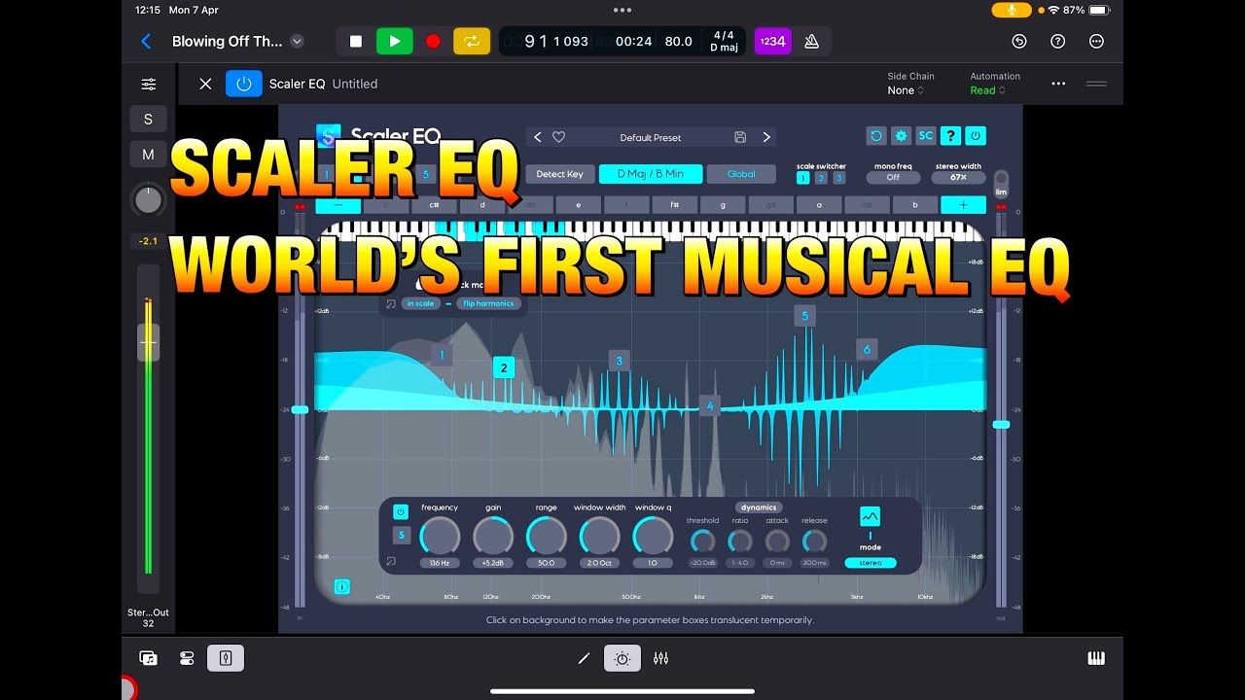The height and width of the screenshot is (700, 1245).
Task: Open the project name dropdown chevron
Action: tap(298, 41)
